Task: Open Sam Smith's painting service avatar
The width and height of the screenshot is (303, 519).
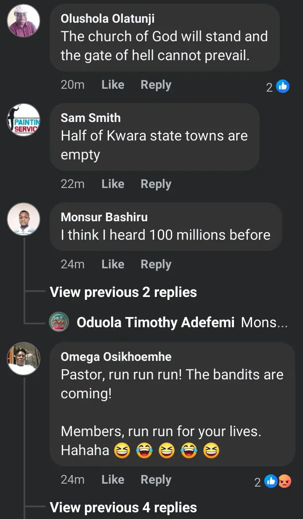Action: click(24, 119)
